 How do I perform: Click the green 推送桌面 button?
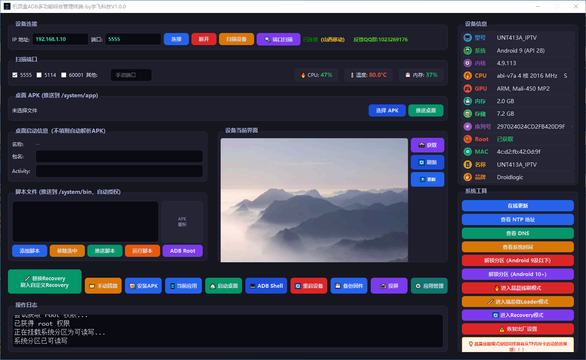coord(426,110)
